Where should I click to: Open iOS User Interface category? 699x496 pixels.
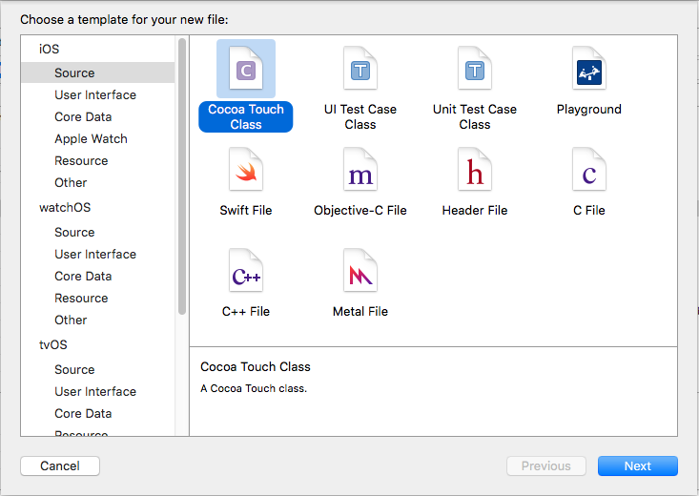pos(95,94)
